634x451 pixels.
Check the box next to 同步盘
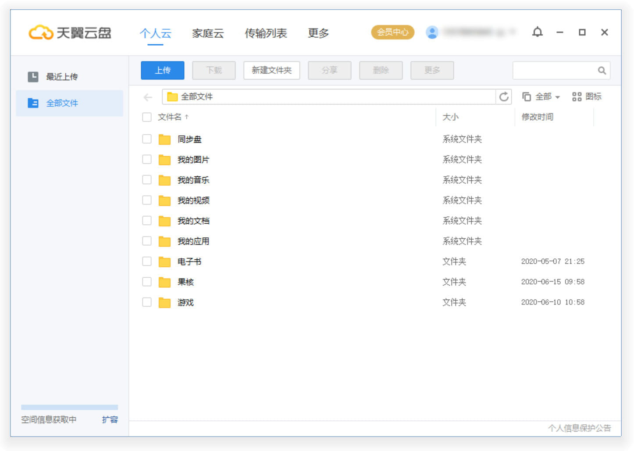pos(147,139)
